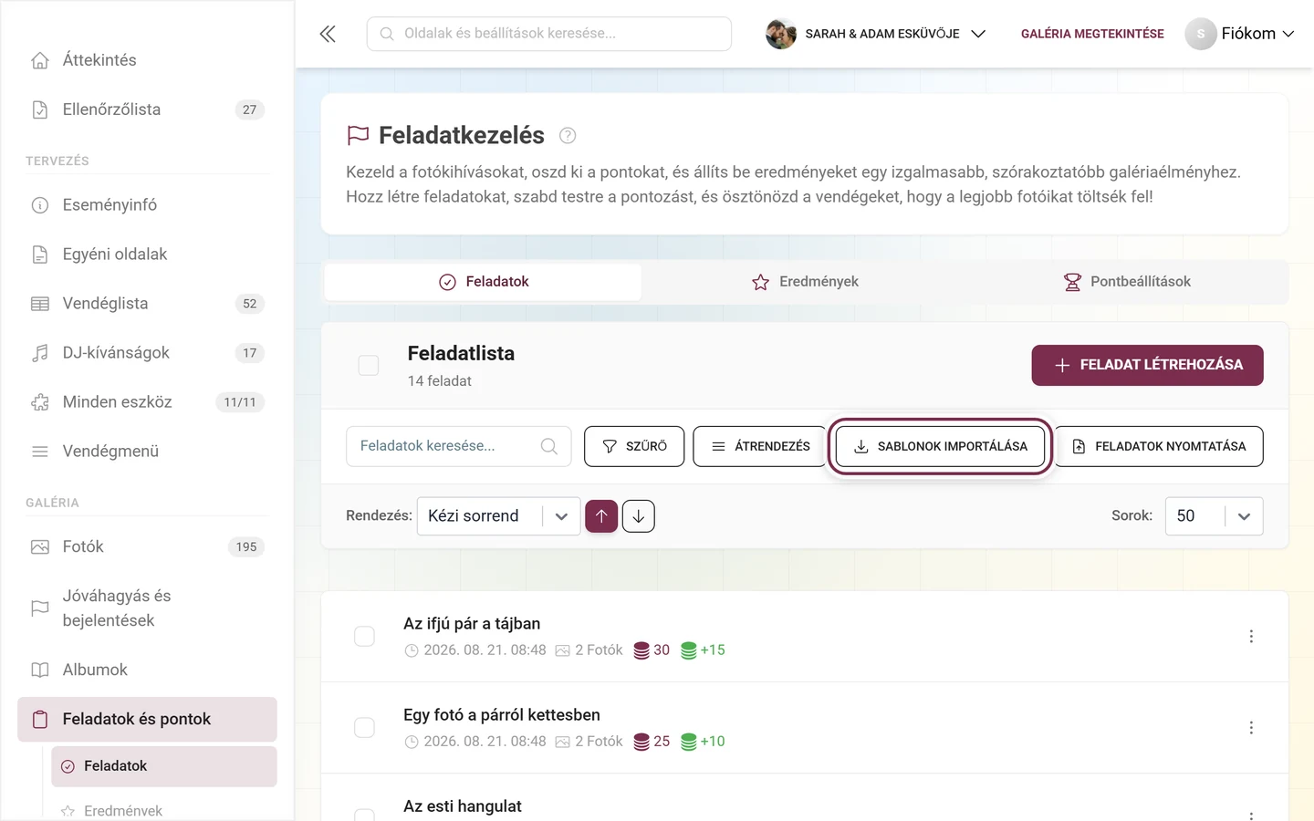The height and width of the screenshot is (821, 1314).
Task: Click the Feladat létrehozása button
Action: [x=1147, y=365]
